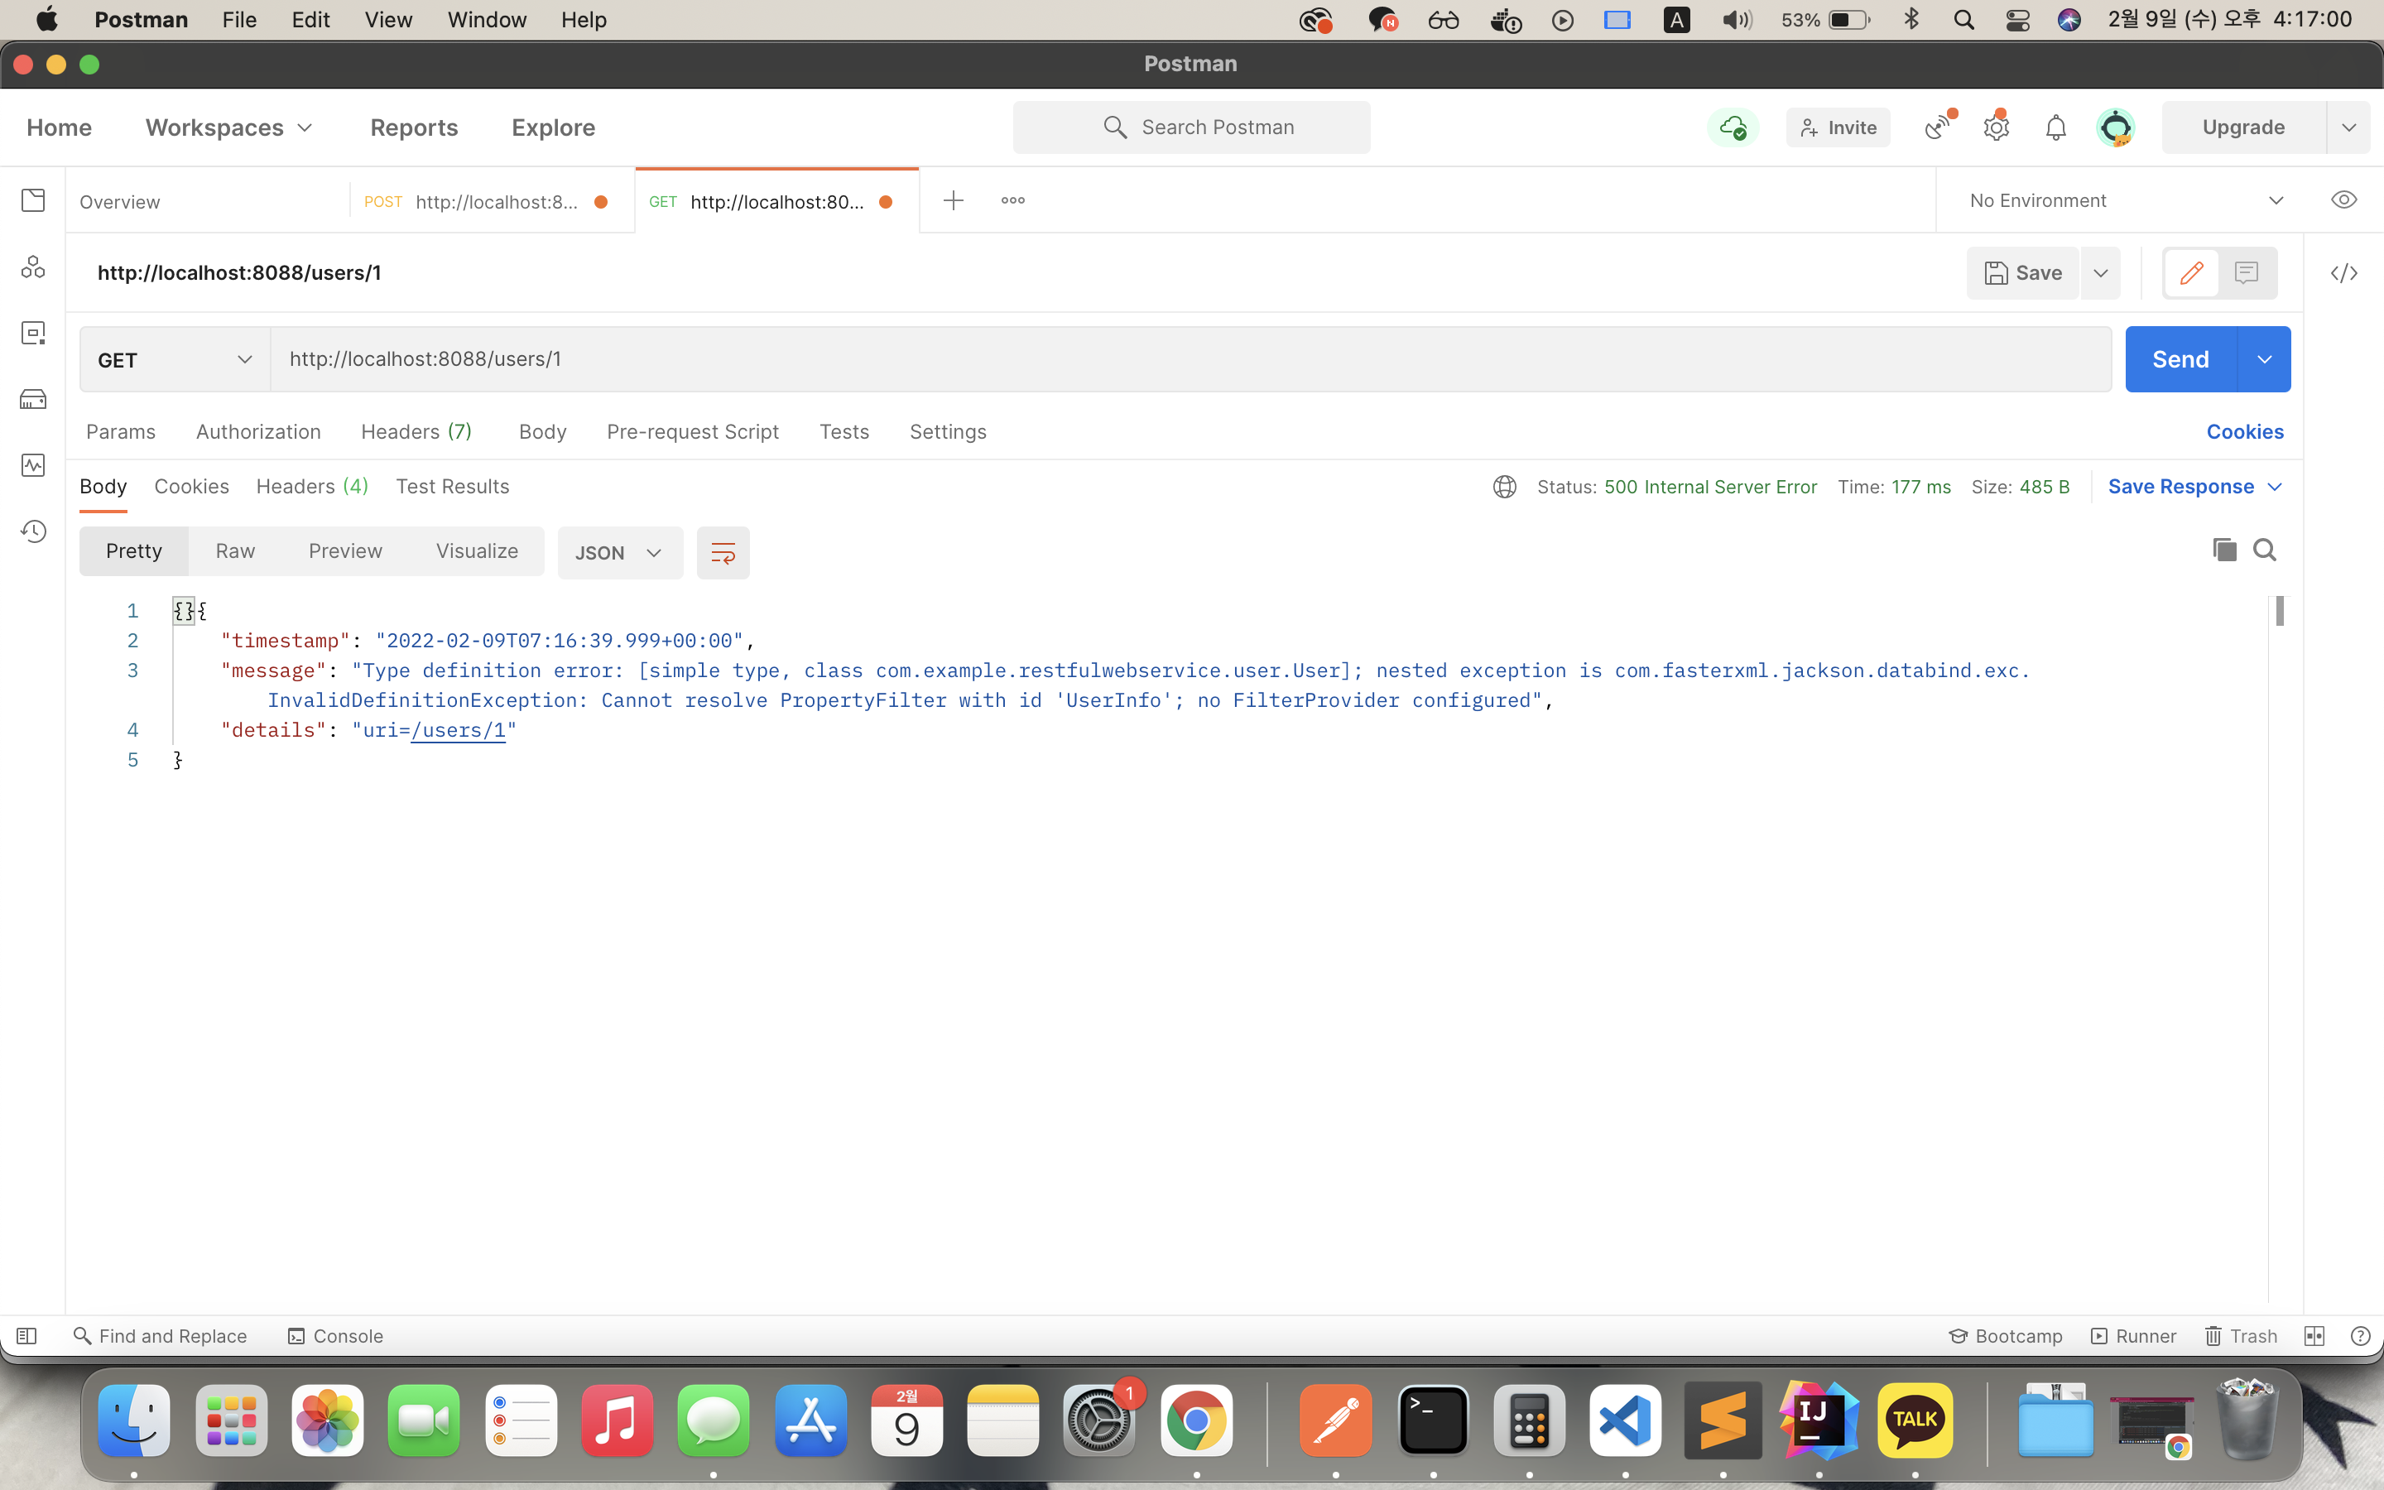Toggle response line wrap button
This screenshot has height=1490, width=2384.
pos(722,553)
